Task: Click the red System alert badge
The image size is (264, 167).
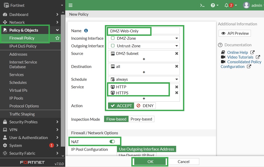Action: (52, 145)
